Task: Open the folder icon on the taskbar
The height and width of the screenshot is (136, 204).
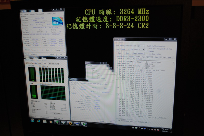Action: (45, 121)
